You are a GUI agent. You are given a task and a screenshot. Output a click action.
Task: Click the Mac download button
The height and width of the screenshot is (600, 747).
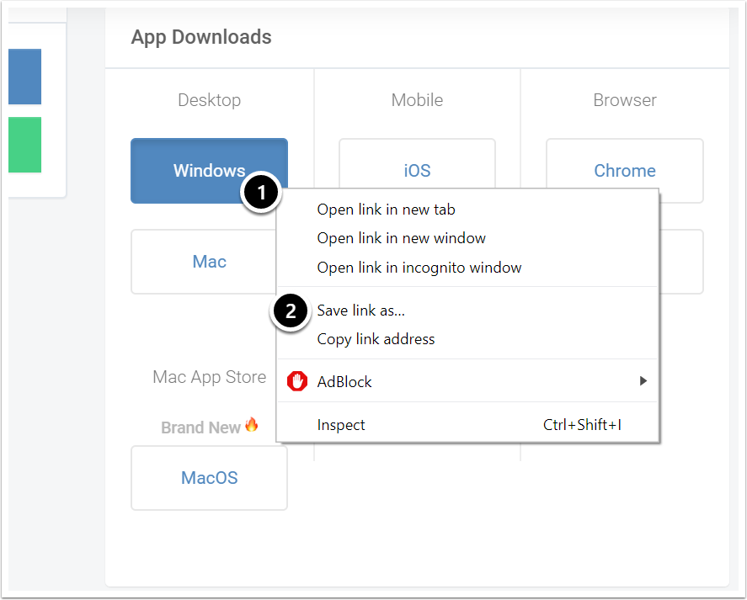(204, 262)
